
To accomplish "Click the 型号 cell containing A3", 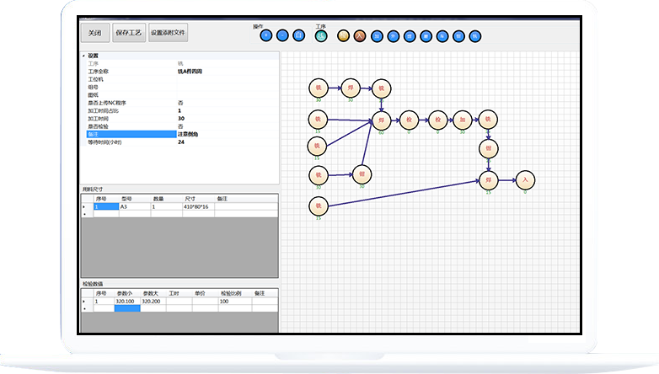I will [x=135, y=206].
